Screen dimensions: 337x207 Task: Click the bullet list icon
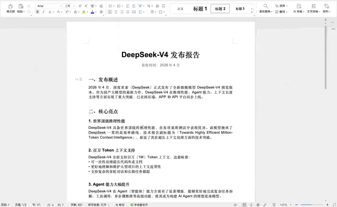pyautogui.click(x=110, y=6)
